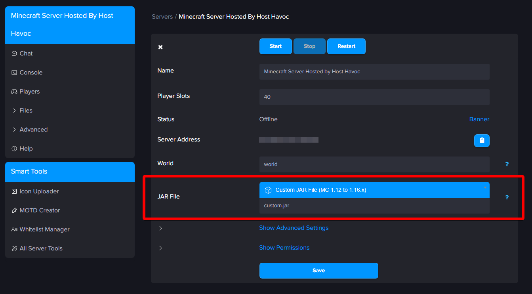Click the question mark beside JAR File

pos(507,197)
